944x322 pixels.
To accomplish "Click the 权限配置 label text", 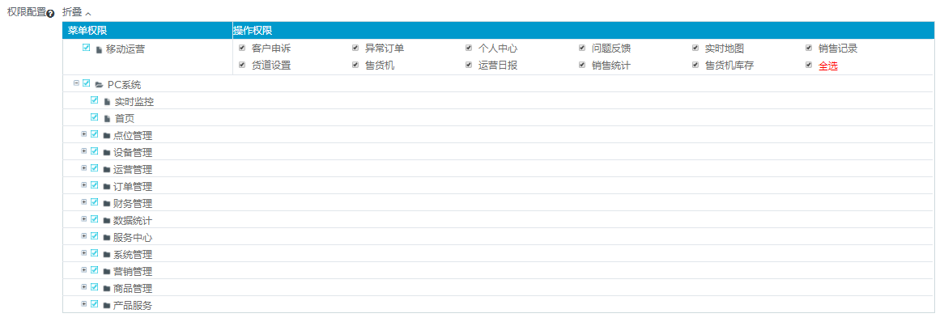I will 26,12.
